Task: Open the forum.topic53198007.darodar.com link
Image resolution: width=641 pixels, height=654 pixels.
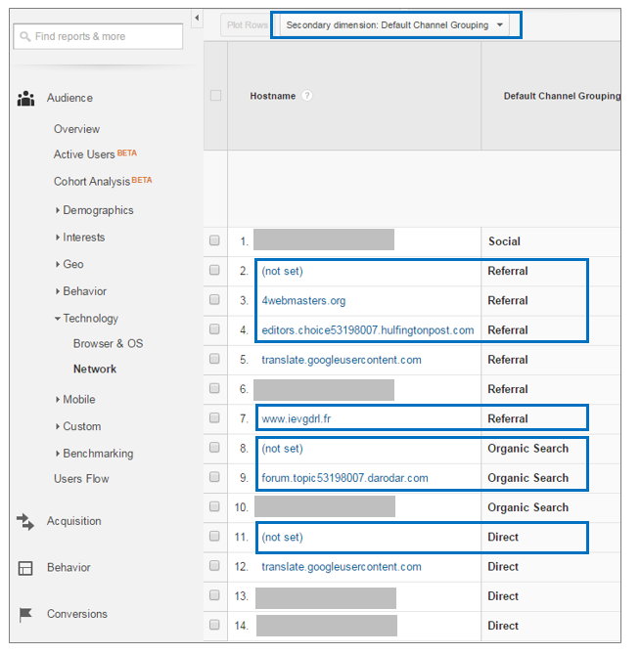Action: (x=344, y=478)
